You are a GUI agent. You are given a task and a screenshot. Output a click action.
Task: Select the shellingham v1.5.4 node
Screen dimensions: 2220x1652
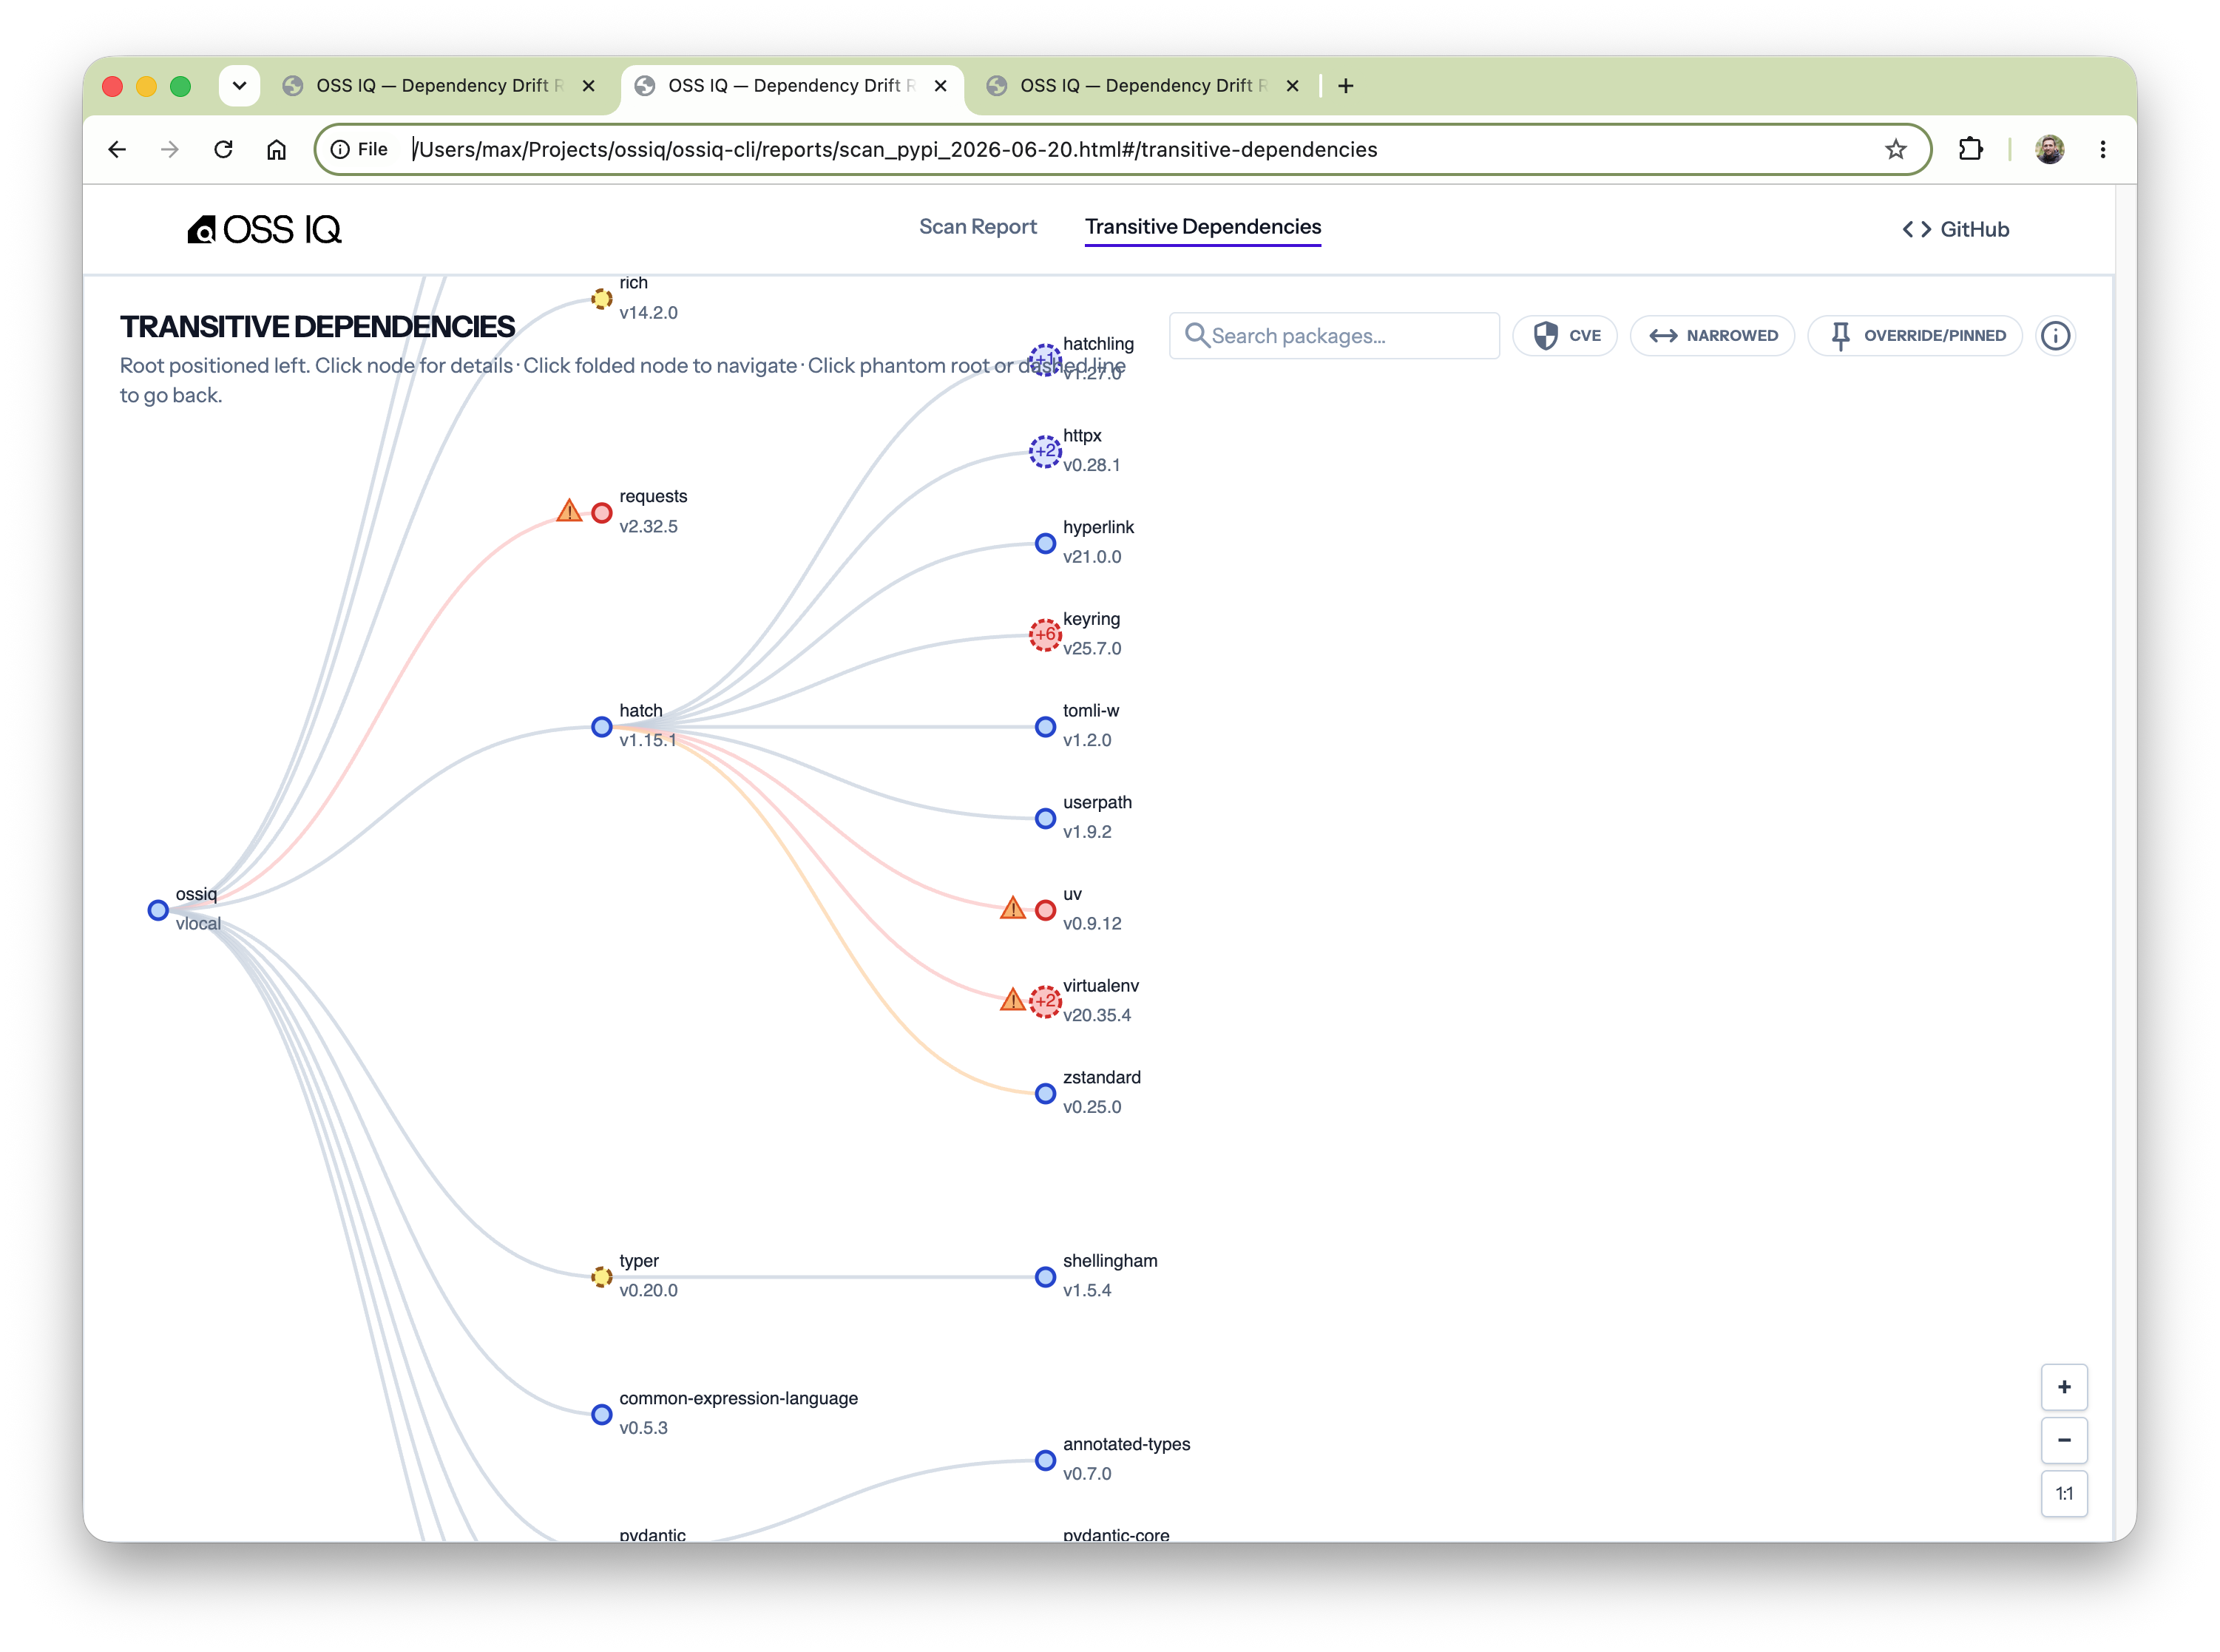1045,1277
